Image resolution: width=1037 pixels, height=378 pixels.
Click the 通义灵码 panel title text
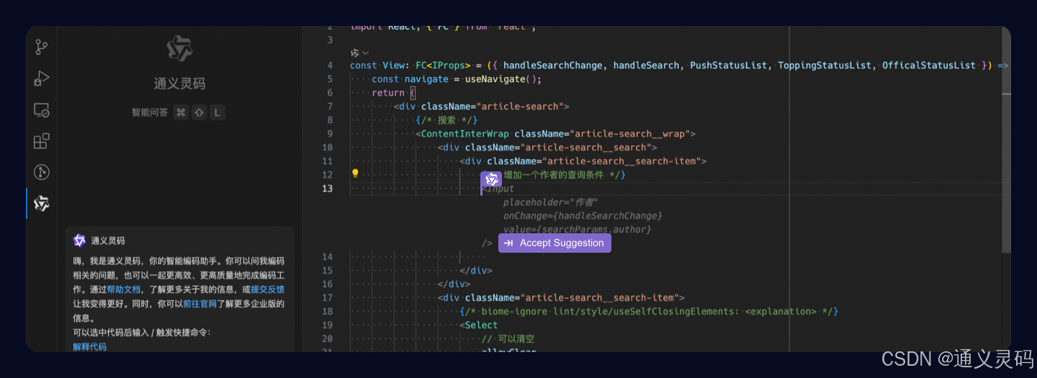tap(179, 84)
